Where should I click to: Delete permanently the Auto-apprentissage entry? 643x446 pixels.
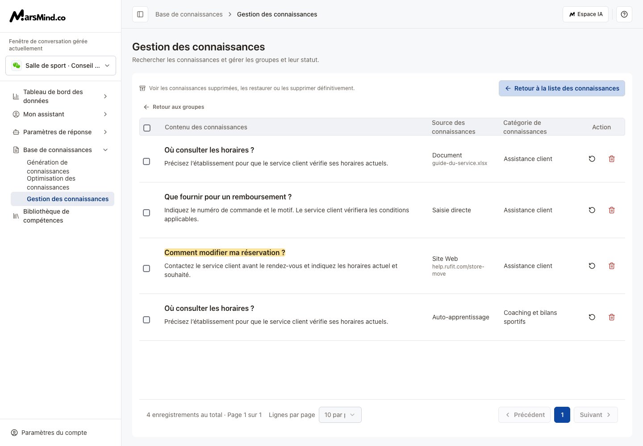point(612,317)
